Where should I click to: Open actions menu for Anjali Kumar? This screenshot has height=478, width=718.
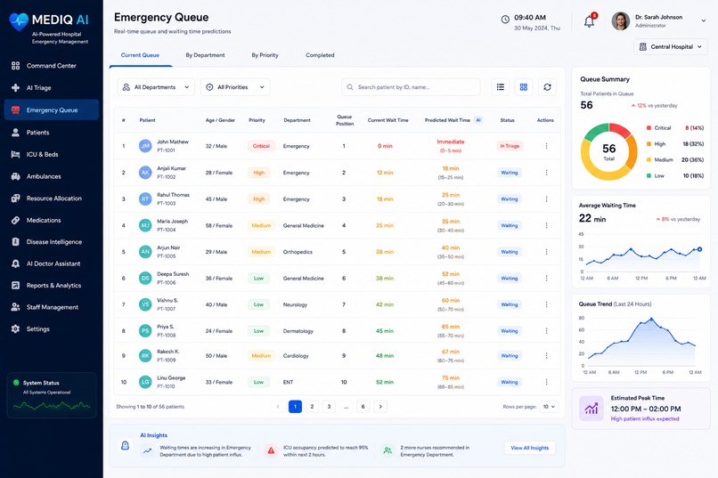pyautogui.click(x=546, y=173)
